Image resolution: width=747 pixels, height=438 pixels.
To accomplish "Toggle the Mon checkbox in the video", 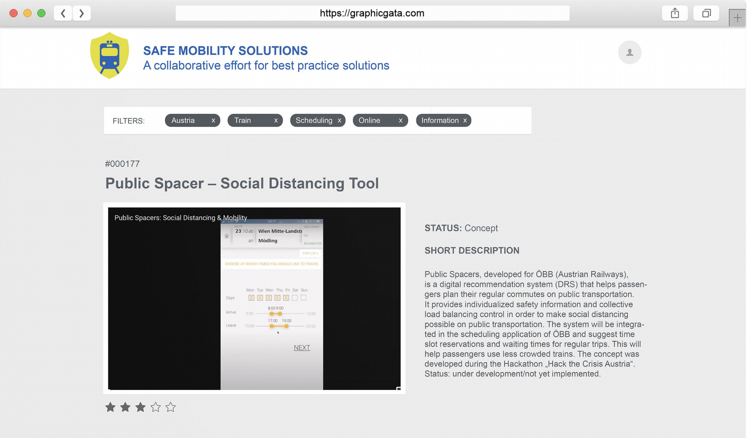I will pos(251,298).
